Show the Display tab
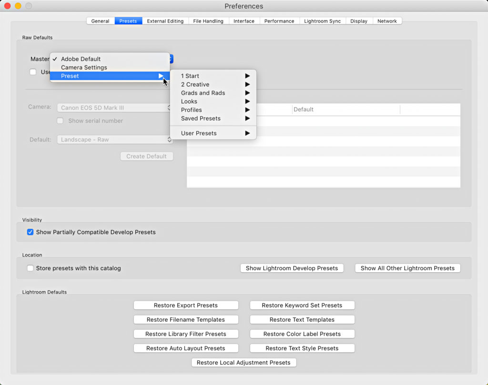Screen dimensions: 488x385 tap(359, 21)
